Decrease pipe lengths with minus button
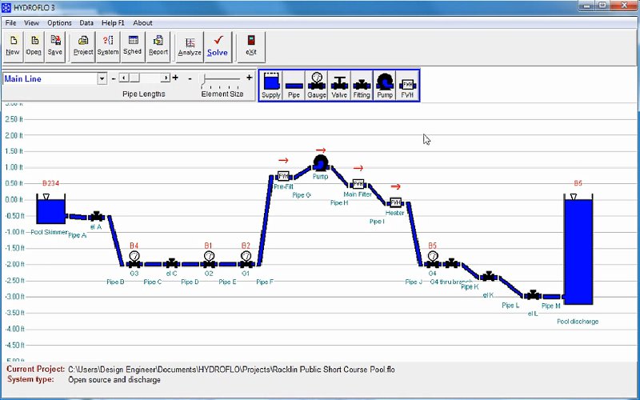 (114, 78)
